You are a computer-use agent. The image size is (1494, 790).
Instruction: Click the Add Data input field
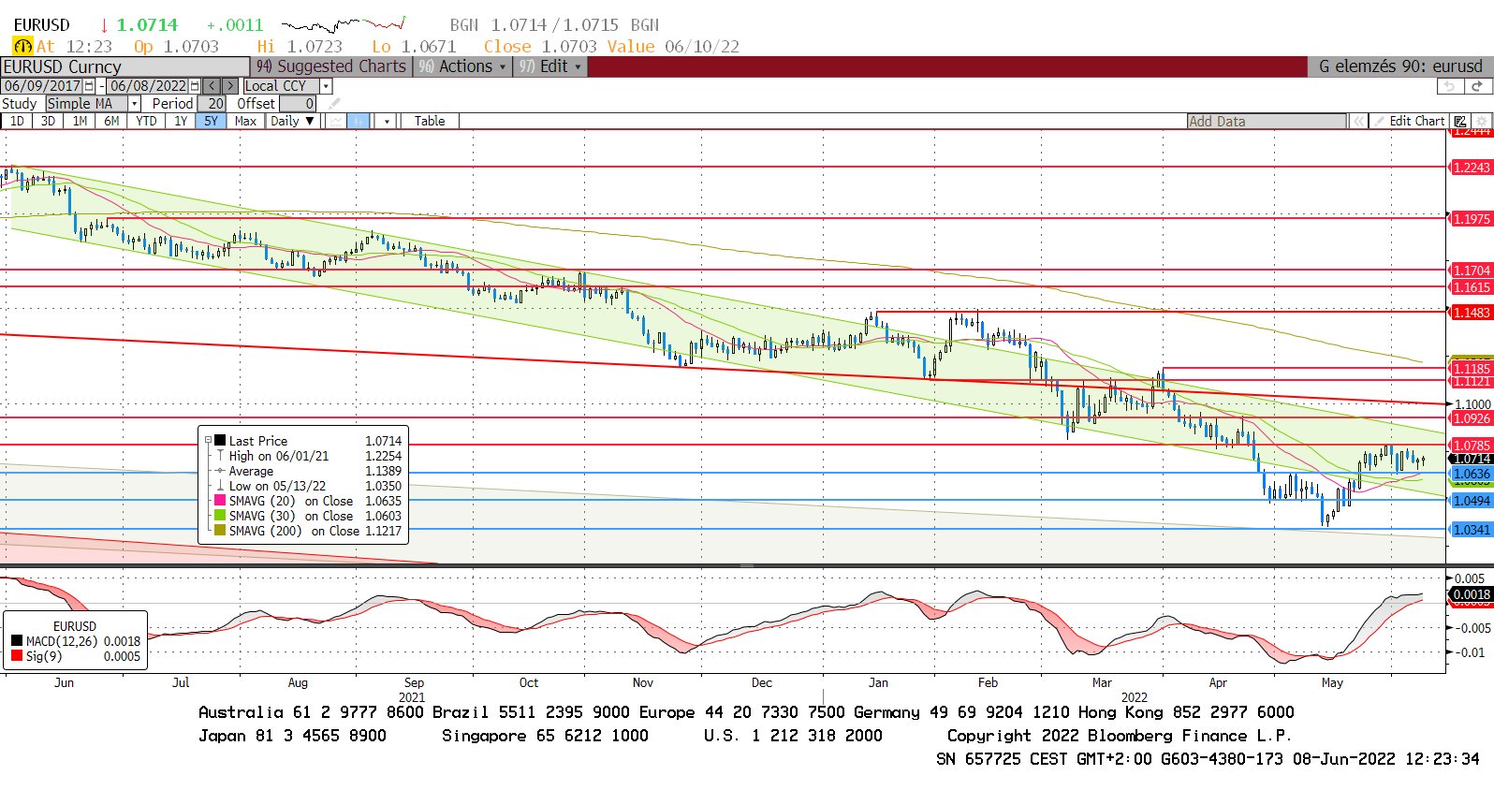(1266, 122)
